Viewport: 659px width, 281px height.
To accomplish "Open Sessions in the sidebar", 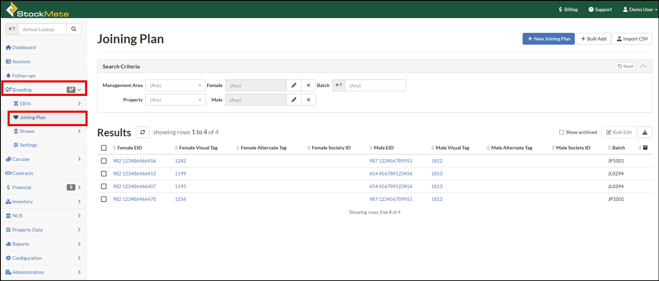I will [21, 61].
